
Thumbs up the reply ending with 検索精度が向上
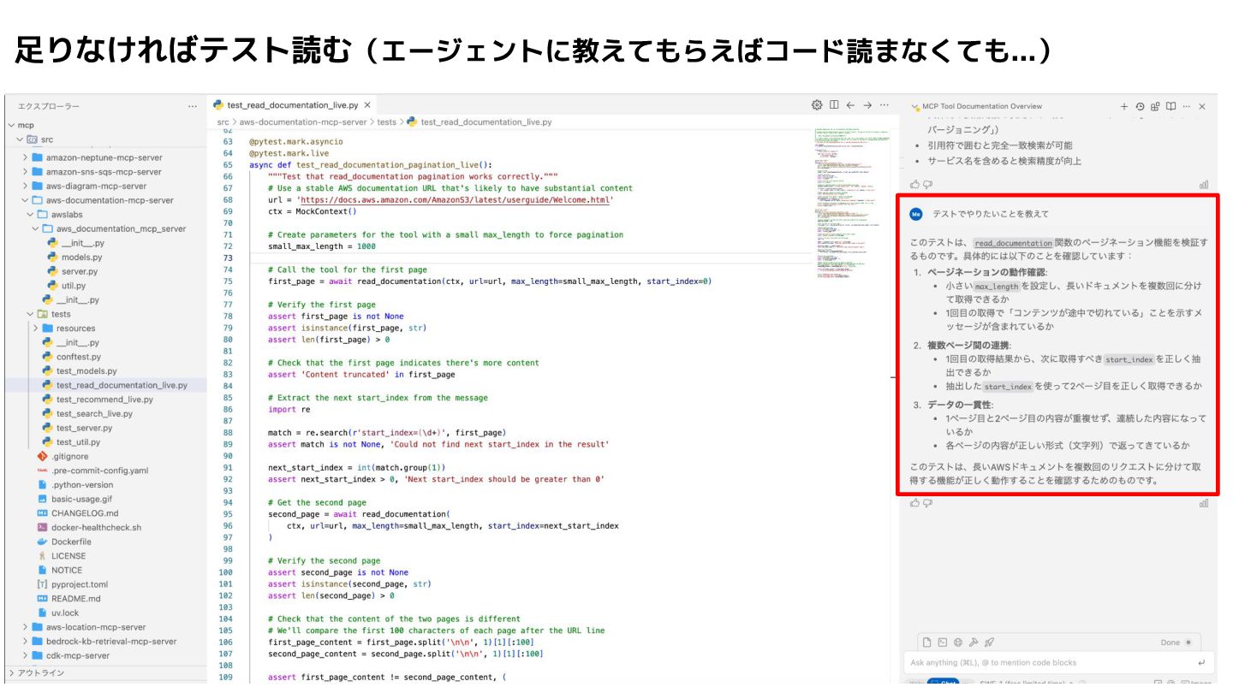915,184
